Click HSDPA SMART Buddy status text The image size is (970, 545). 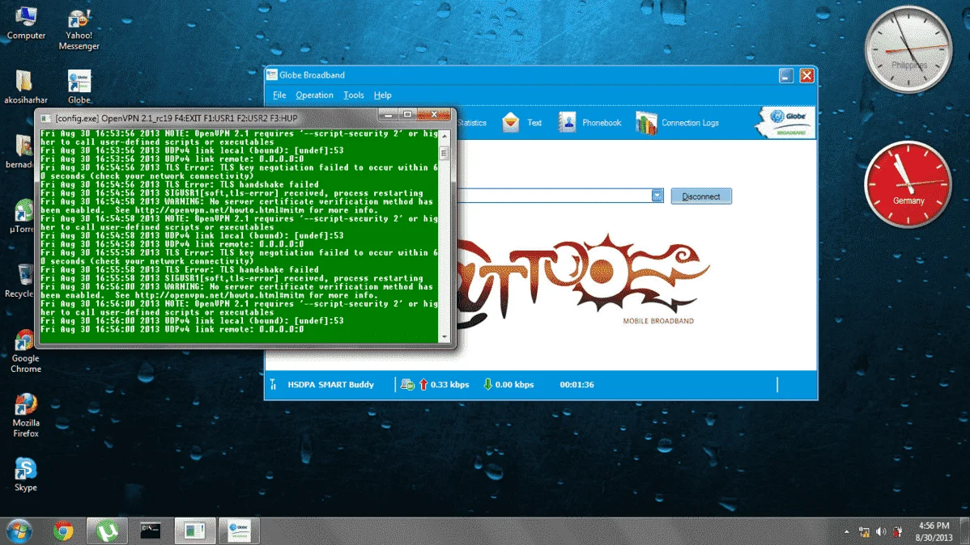pos(330,384)
